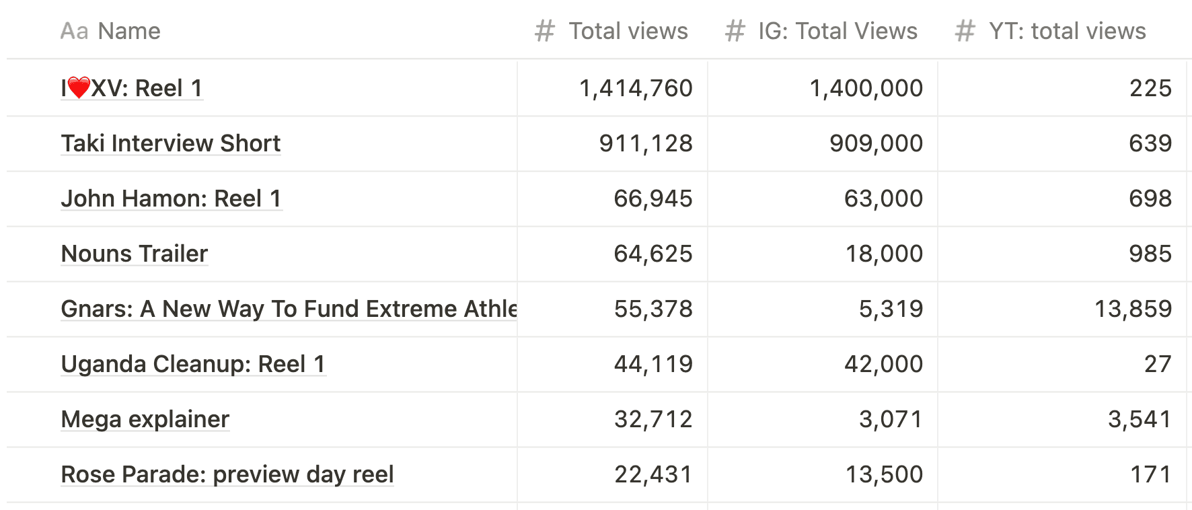Click the number icon beside Total views
This screenshot has width=1192, height=510.
(544, 31)
